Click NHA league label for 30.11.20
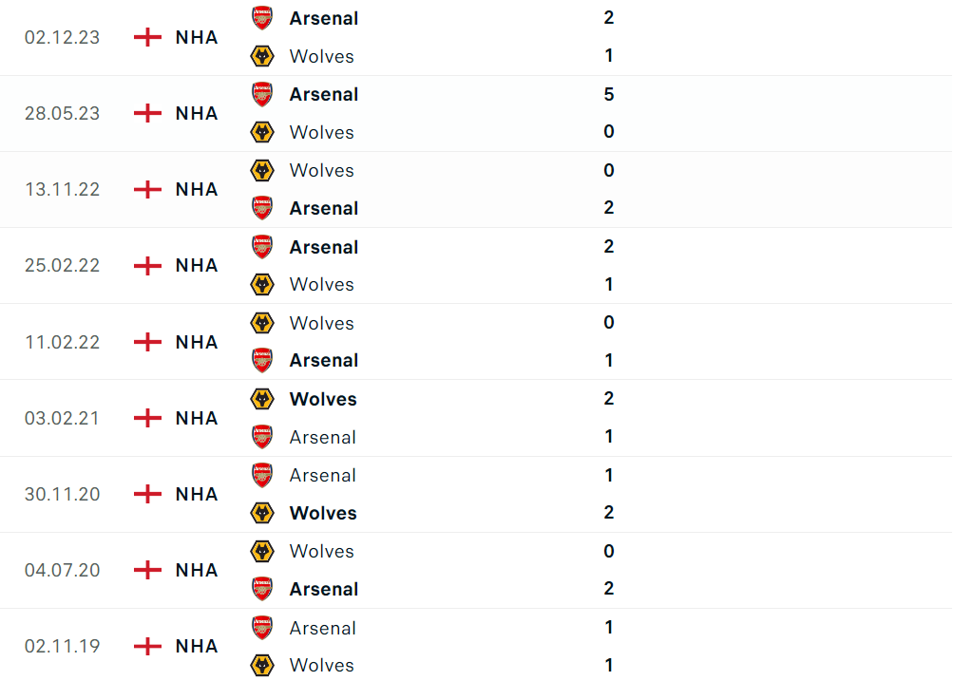The image size is (953, 681). [x=197, y=494]
